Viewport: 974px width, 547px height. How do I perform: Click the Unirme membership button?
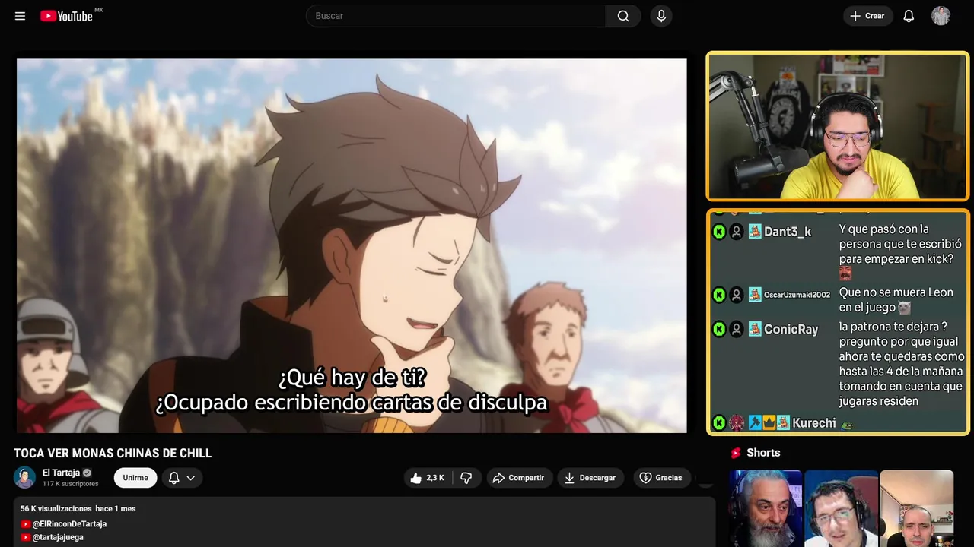(135, 478)
